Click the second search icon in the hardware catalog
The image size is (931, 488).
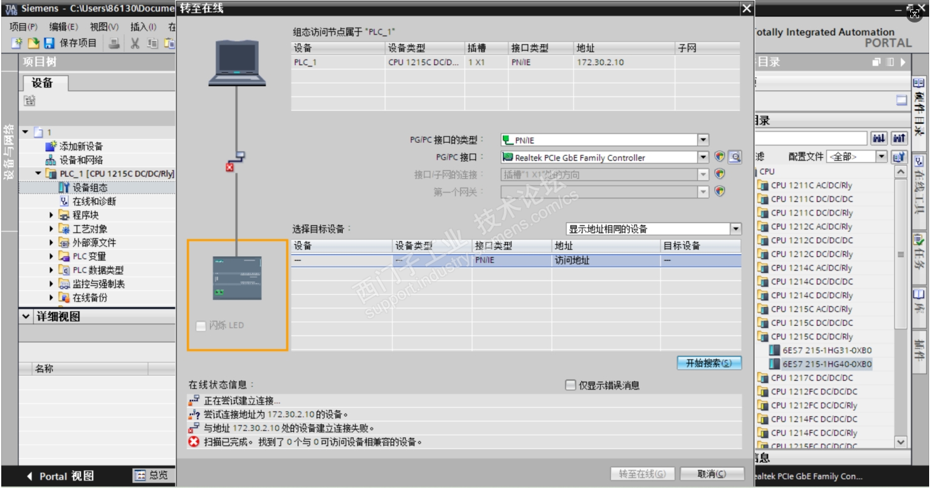click(x=899, y=138)
